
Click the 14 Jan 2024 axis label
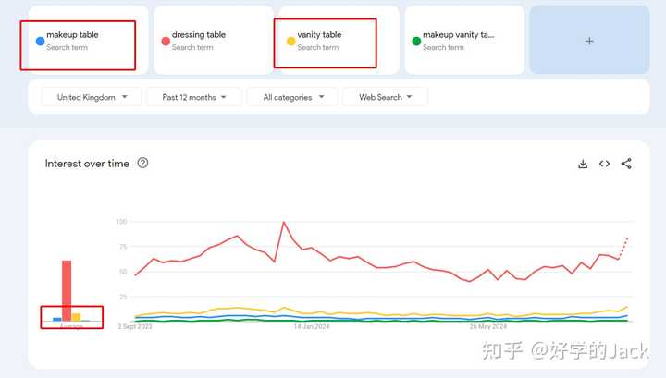click(x=312, y=326)
